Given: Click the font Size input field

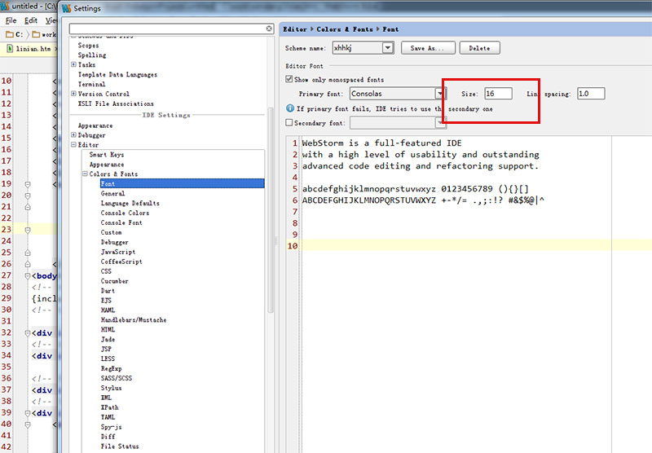Looking at the screenshot, I should (498, 94).
